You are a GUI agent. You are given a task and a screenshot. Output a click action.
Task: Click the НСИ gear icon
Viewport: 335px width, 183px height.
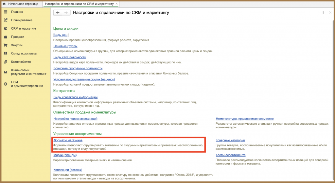[x=6, y=84]
